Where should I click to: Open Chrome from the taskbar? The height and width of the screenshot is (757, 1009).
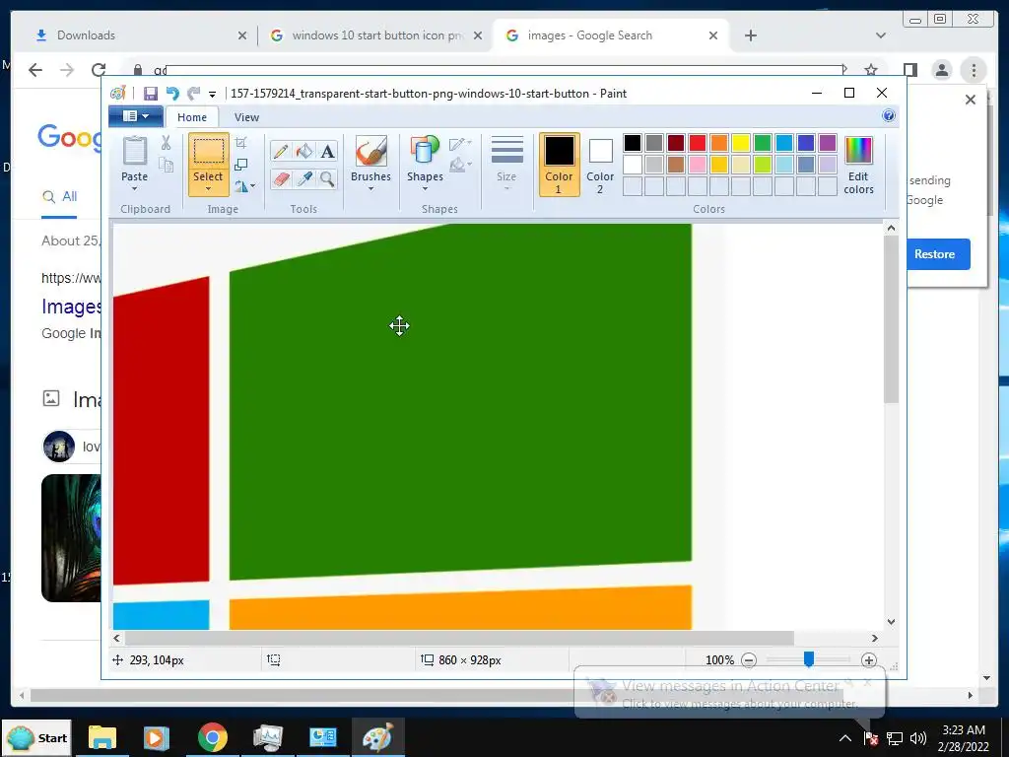pos(213,737)
